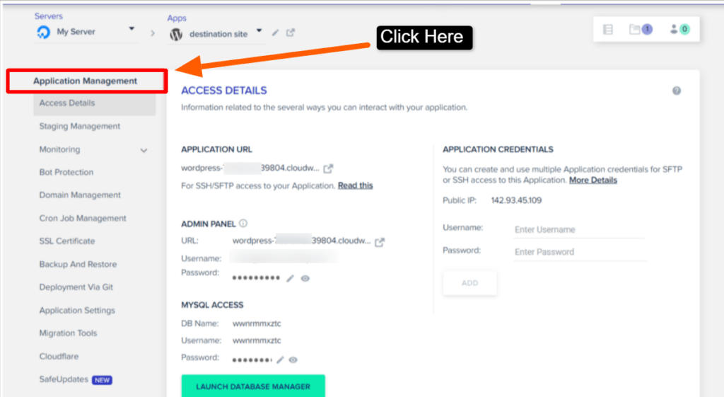The height and width of the screenshot is (397, 724).
Task: Open the projects folder icon with badge 1
Action: click(x=641, y=30)
